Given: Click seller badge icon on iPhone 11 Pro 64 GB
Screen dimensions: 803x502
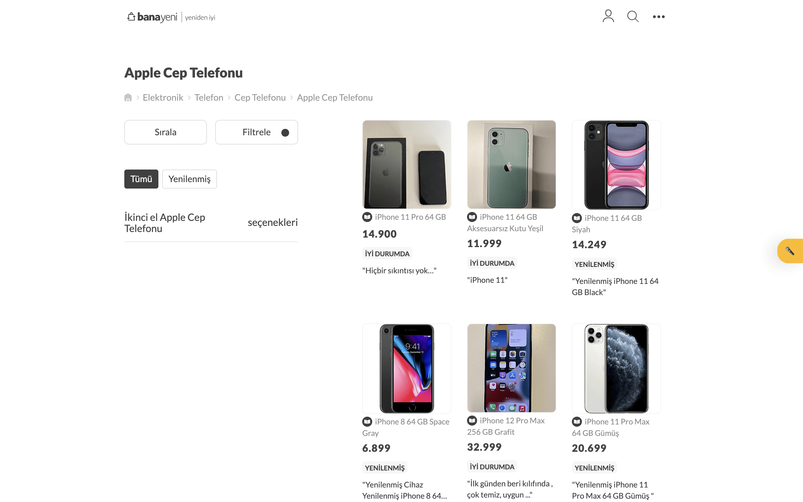Looking at the screenshot, I should tap(367, 217).
